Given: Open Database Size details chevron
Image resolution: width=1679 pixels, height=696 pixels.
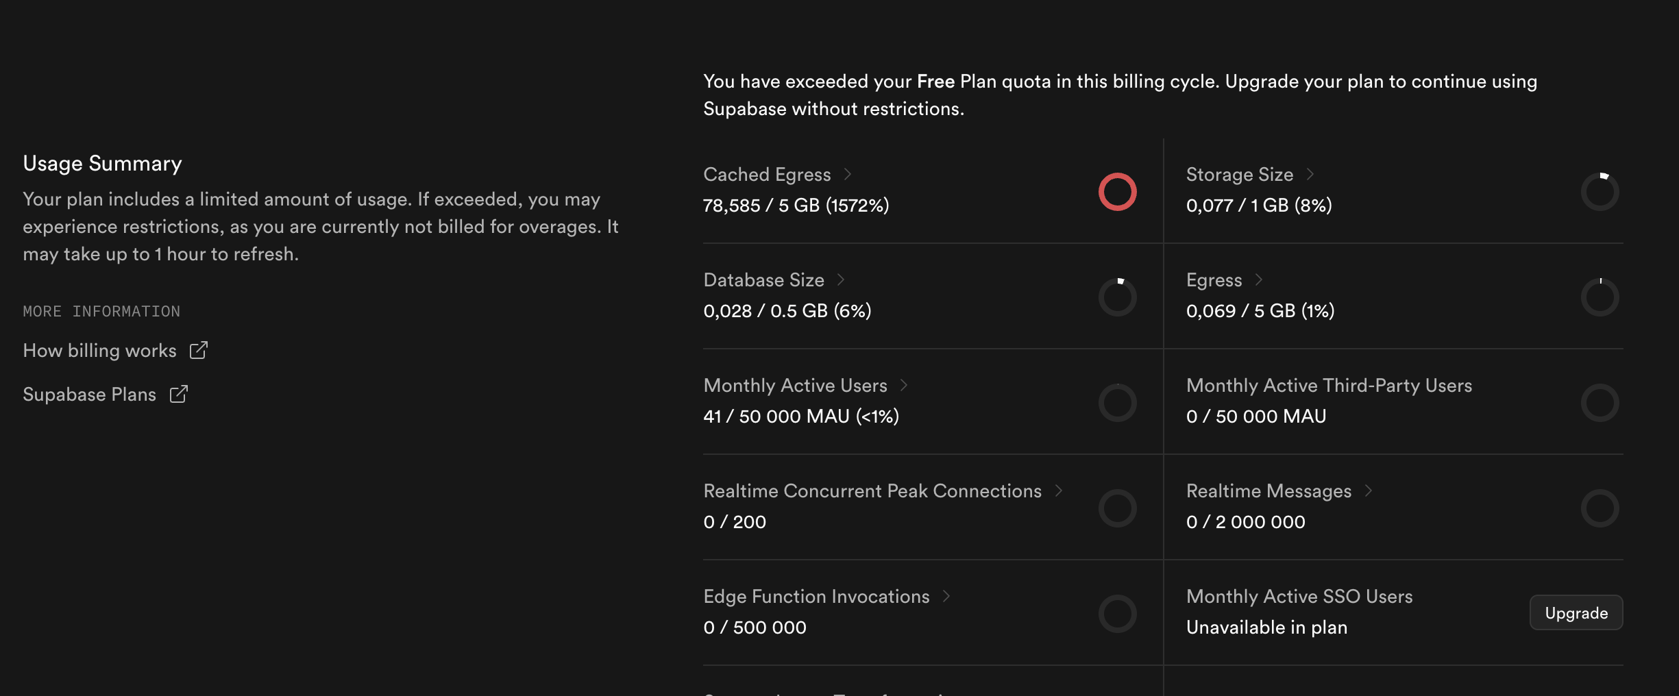Looking at the screenshot, I should [841, 279].
